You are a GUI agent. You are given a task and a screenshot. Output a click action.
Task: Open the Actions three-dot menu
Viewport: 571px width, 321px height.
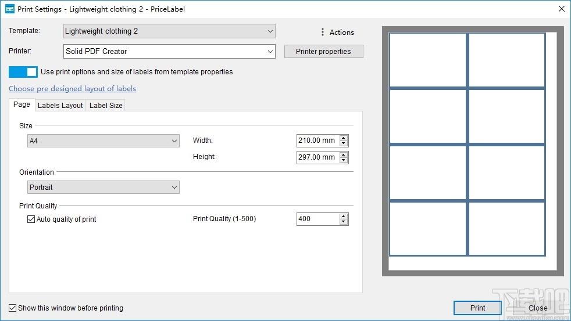(x=337, y=33)
